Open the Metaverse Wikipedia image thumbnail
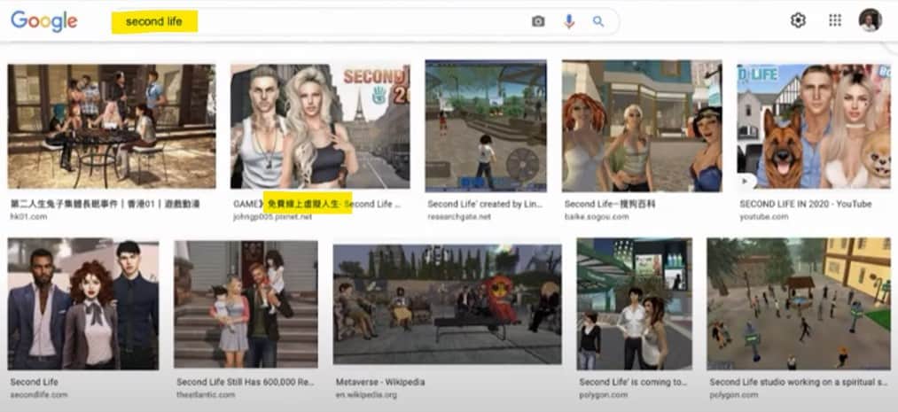The width and height of the screenshot is (898, 412). [x=448, y=305]
